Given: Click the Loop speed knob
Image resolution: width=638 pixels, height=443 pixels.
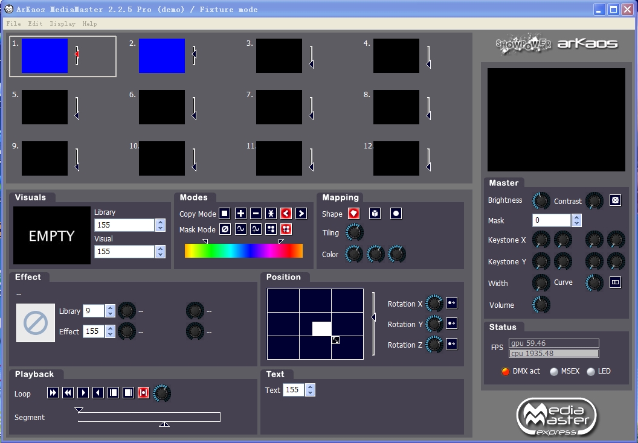Looking at the screenshot, I should [x=161, y=393].
